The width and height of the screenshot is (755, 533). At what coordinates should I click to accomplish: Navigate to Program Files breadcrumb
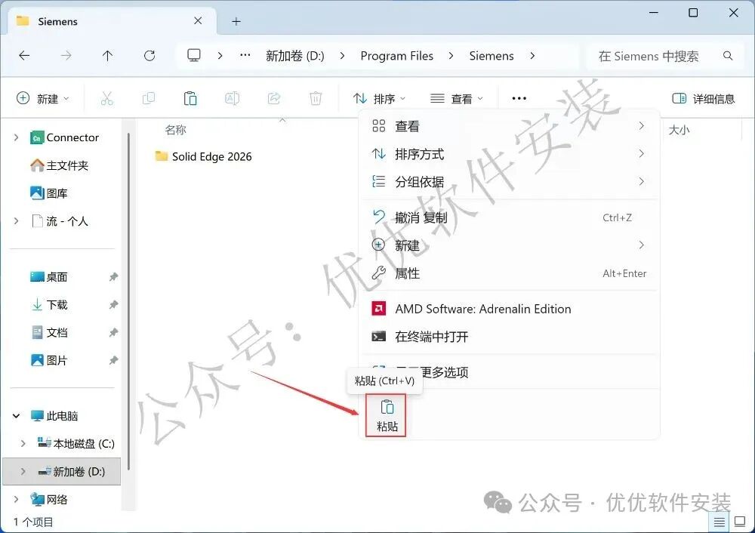tap(397, 56)
